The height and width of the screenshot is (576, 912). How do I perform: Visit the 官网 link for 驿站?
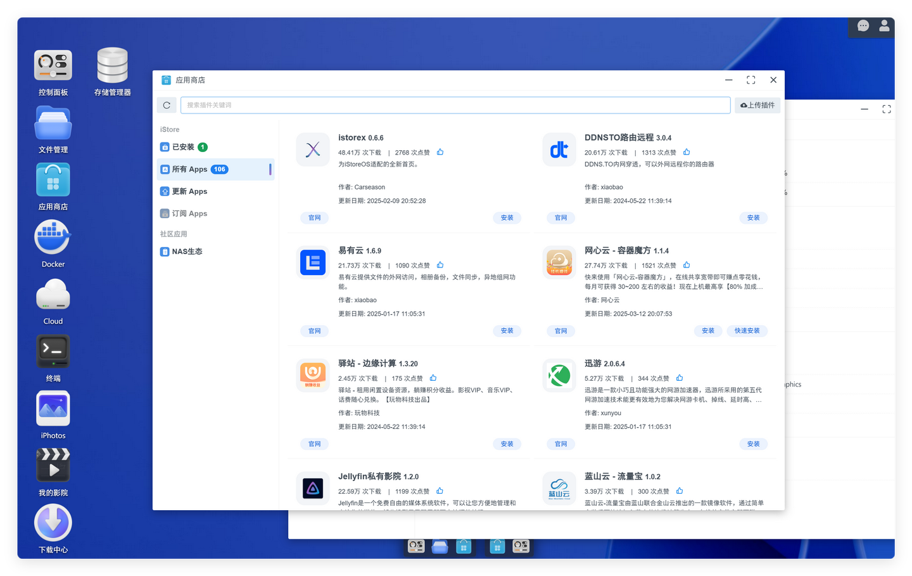pyautogui.click(x=315, y=444)
